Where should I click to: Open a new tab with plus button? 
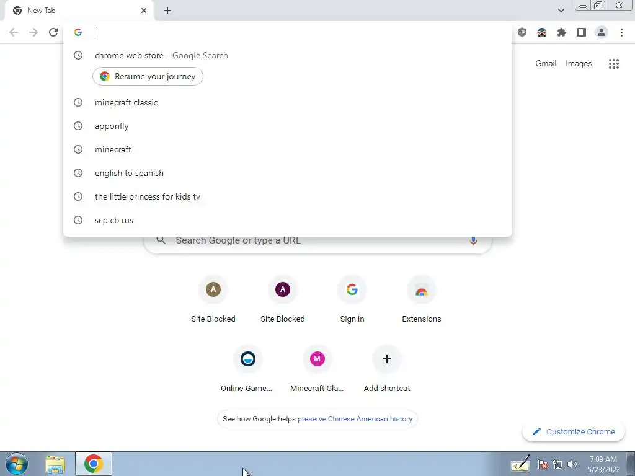(167, 11)
